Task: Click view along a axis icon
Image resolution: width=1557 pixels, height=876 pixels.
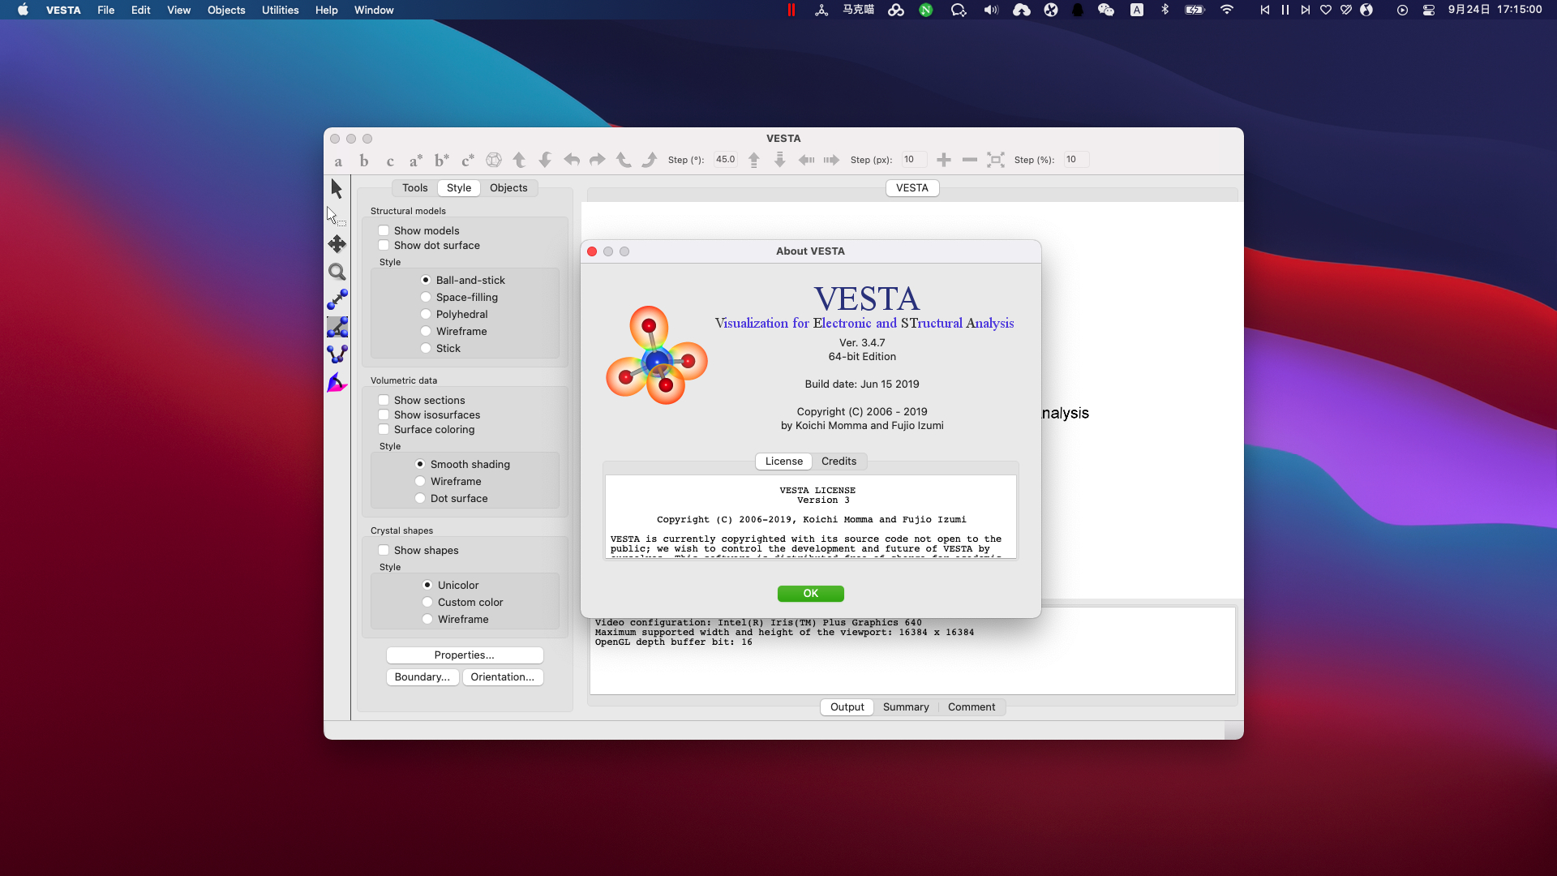Action: pyautogui.click(x=338, y=161)
